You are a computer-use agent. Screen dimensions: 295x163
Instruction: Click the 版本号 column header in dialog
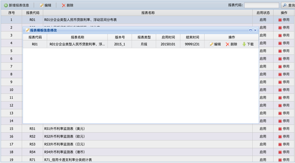pos(120,37)
